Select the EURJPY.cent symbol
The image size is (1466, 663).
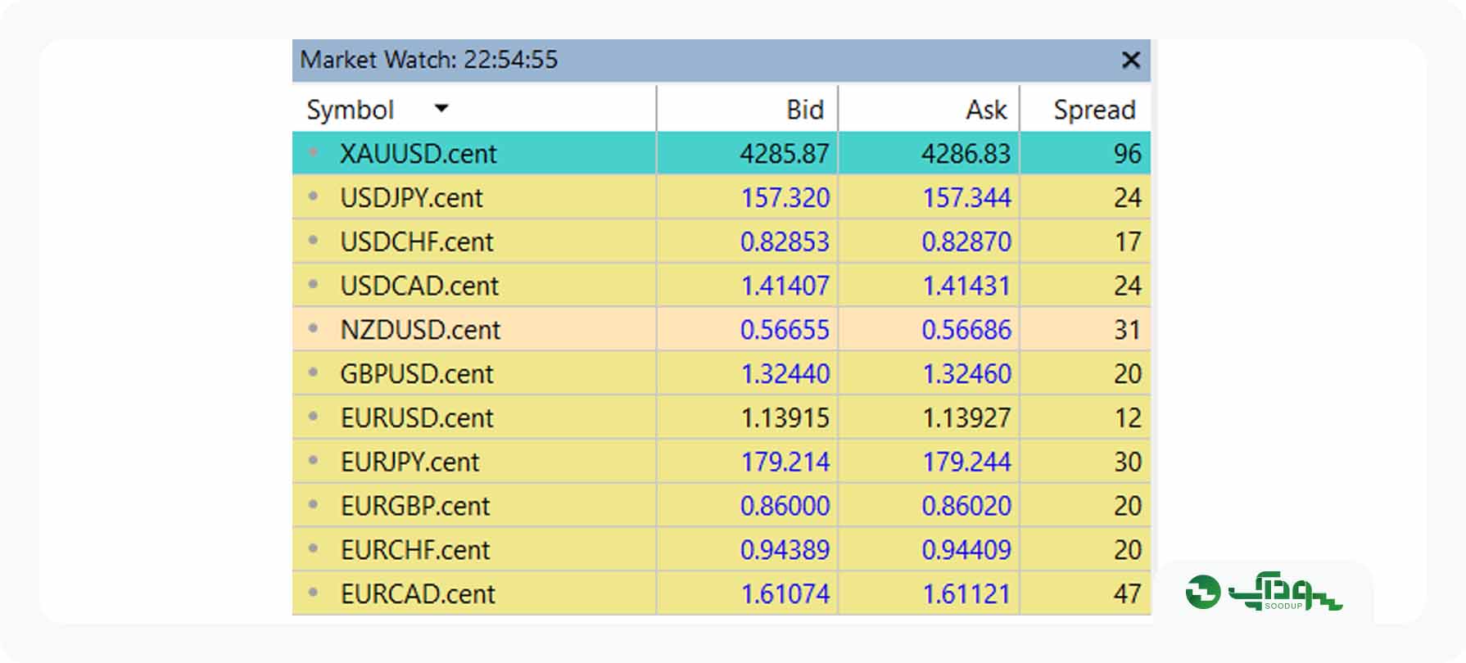click(x=409, y=462)
